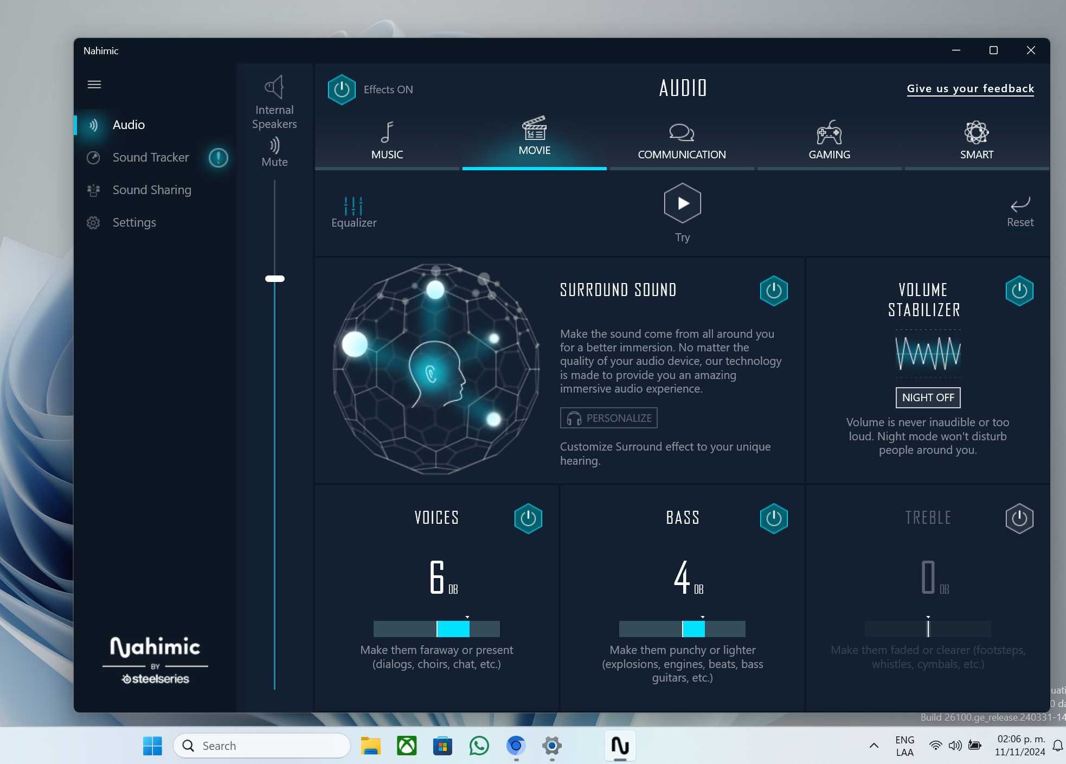Viewport: 1066px width, 764px height.
Task: Open the Equalizer panel
Action: click(x=354, y=211)
